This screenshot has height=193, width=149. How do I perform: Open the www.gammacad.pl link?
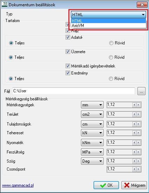click(18, 185)
